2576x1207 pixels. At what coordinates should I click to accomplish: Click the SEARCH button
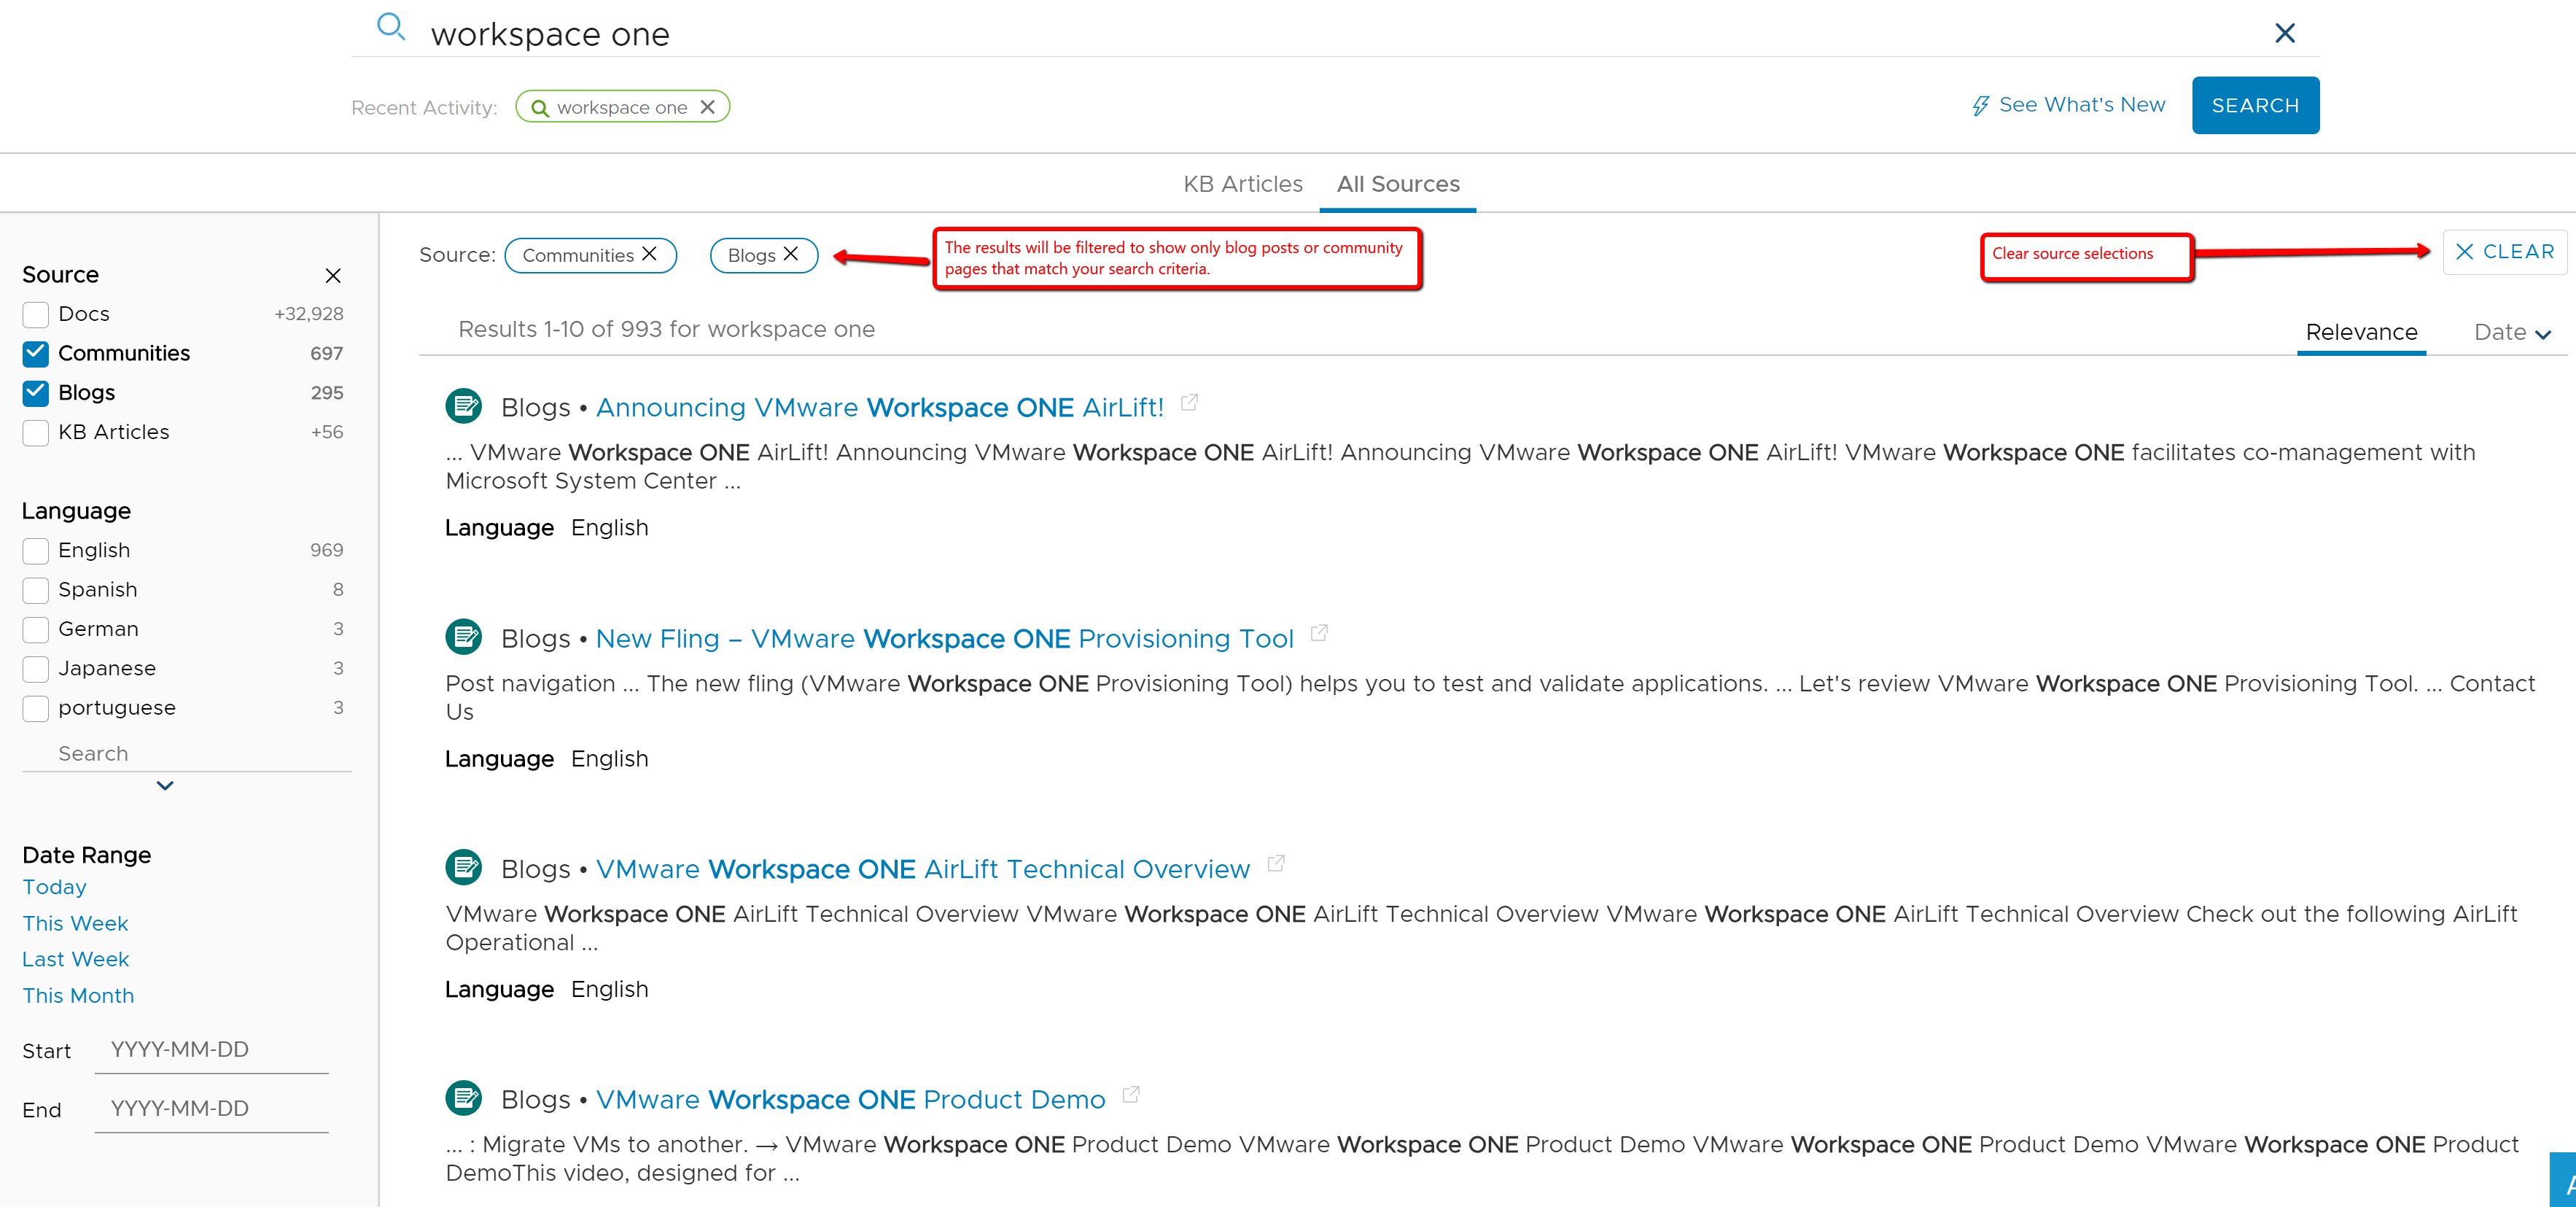[2255, 105]
